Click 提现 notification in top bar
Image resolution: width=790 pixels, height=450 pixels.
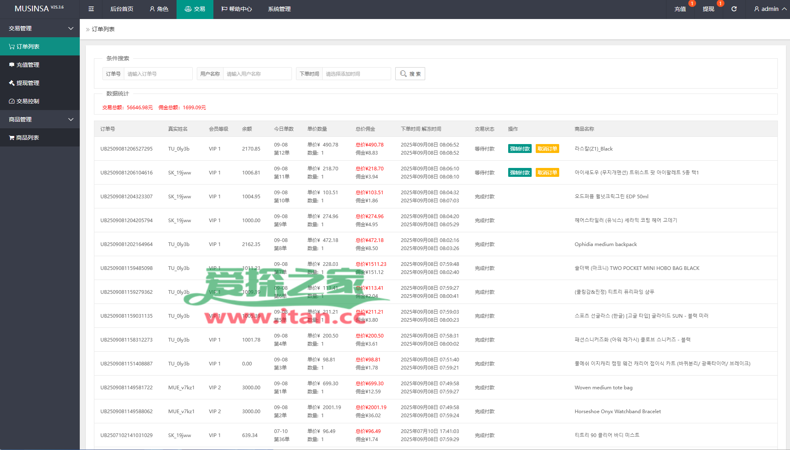708,9
